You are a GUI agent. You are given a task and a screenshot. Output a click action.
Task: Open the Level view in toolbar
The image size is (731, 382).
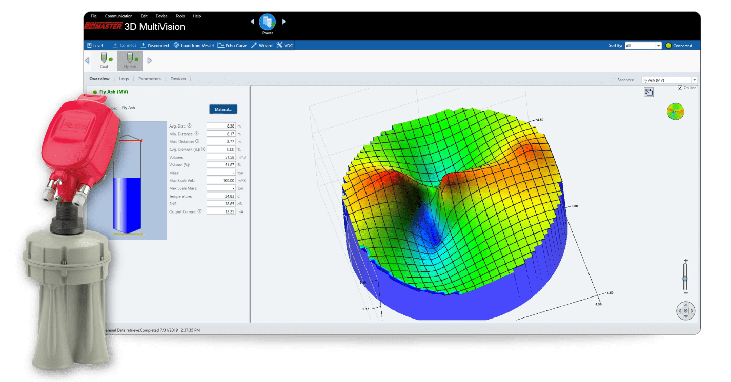tap(95, 46)
